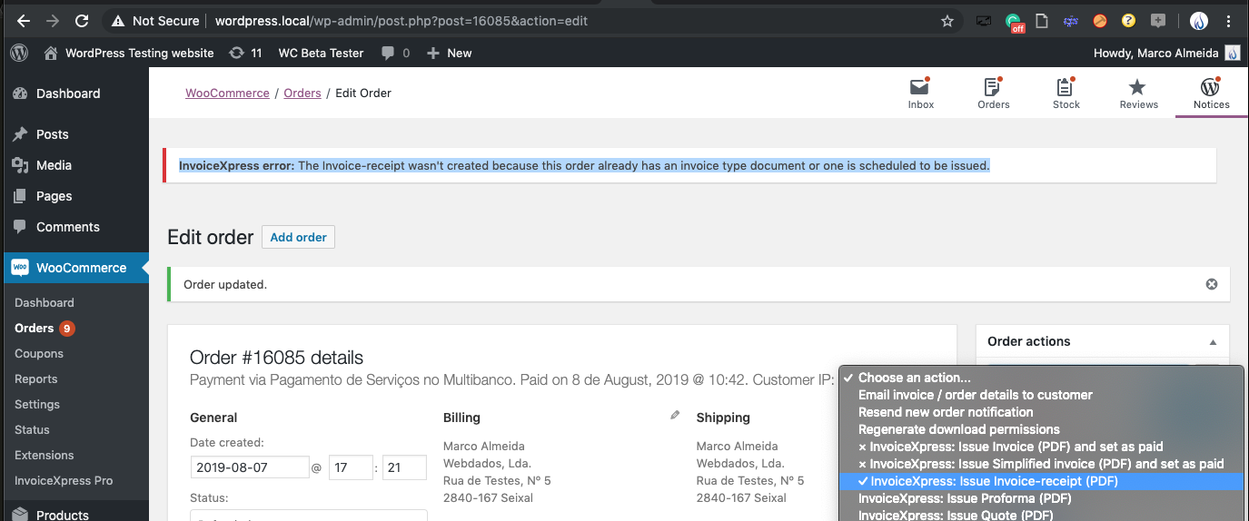Screen dimensions: 1249x521
Task: Click the hour field showing 17
Action: (x=351, y=467)
